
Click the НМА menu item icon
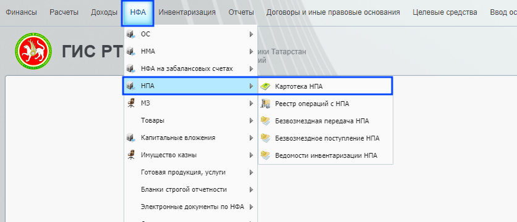pyautogui.click(x=131, y=52)
